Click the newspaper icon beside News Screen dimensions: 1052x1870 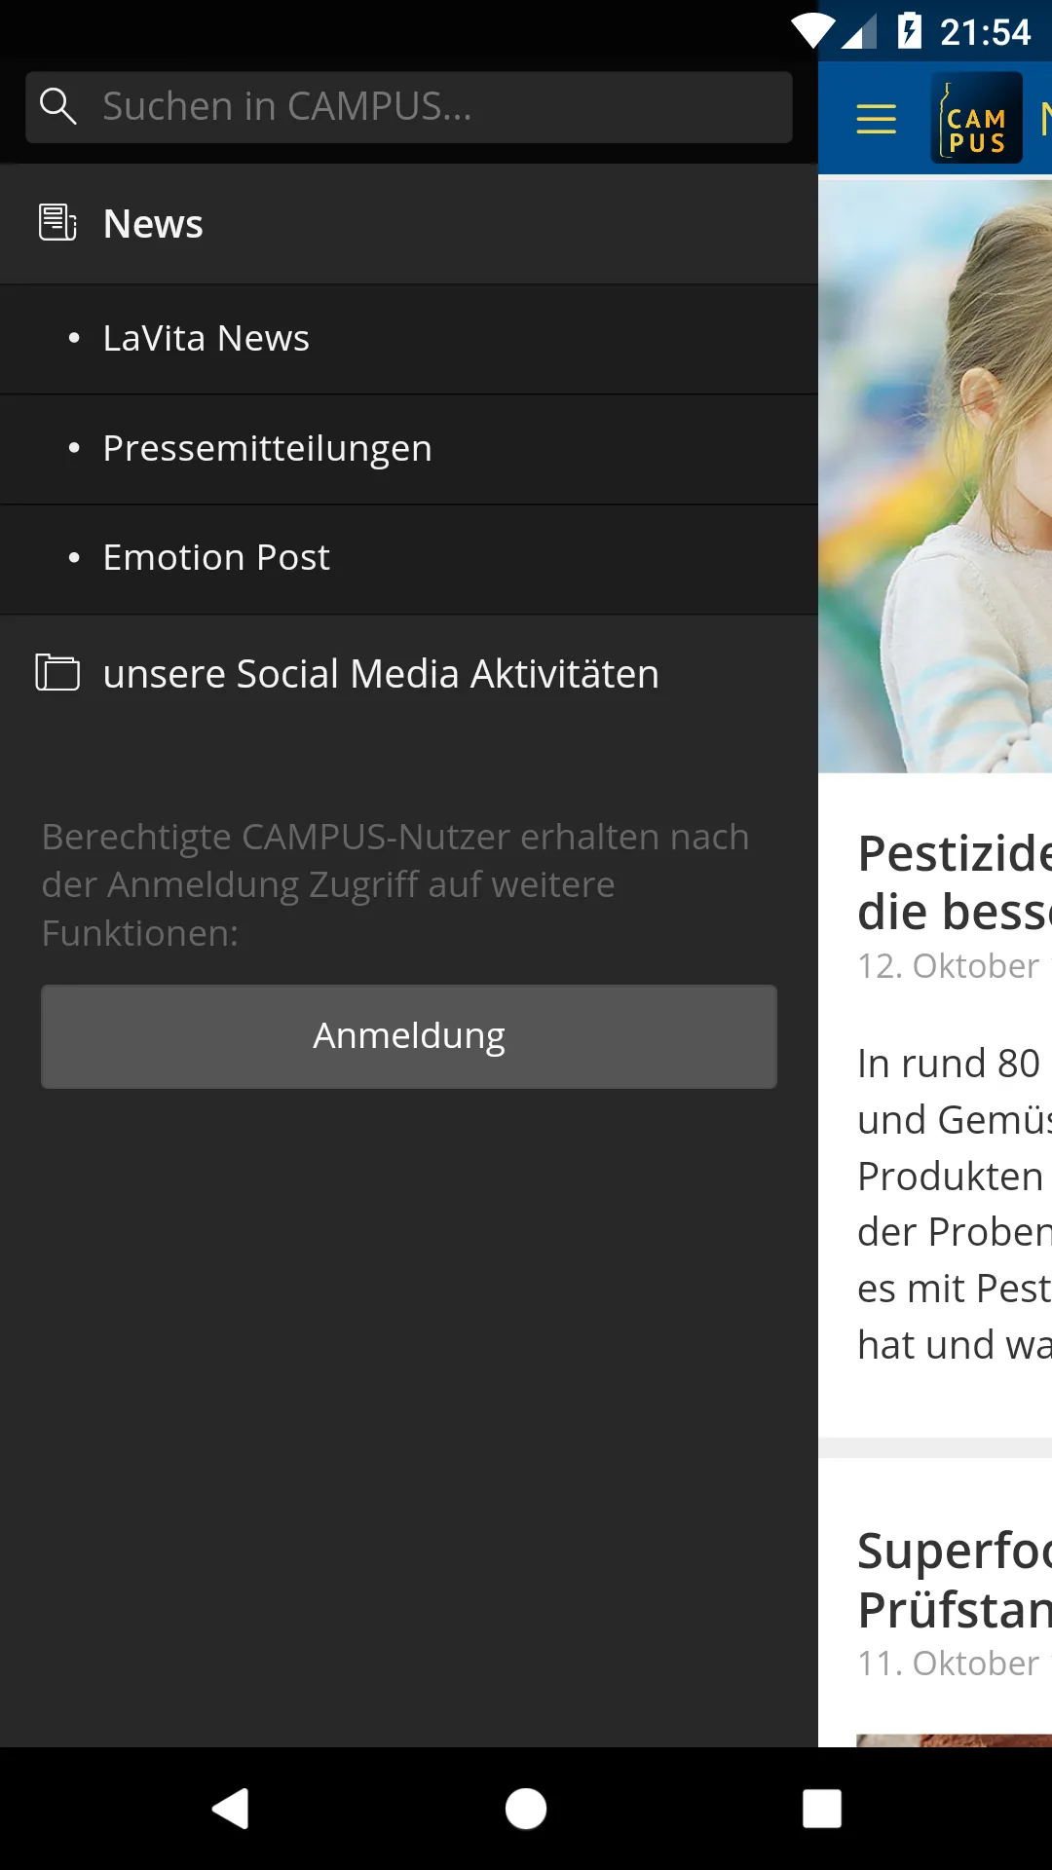[x=57, y=223]
